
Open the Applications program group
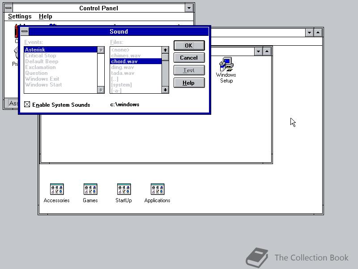(157, 188)
